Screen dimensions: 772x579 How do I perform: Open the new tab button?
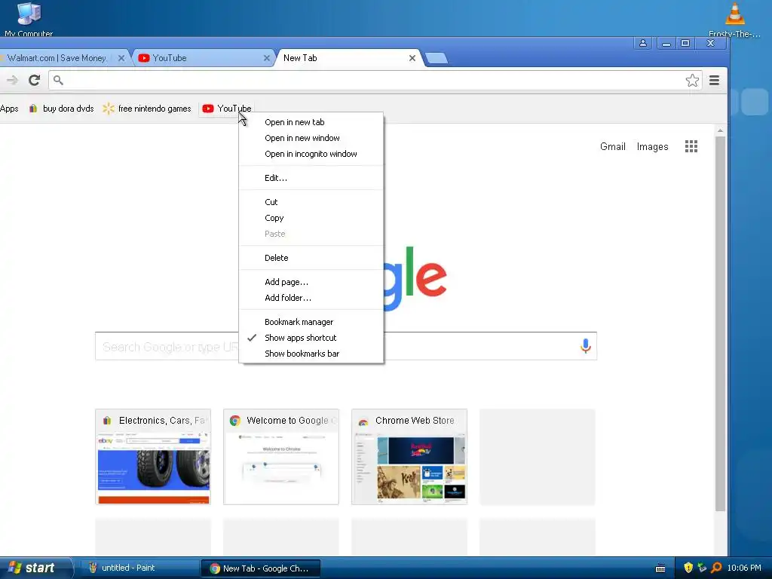point(437,58)
